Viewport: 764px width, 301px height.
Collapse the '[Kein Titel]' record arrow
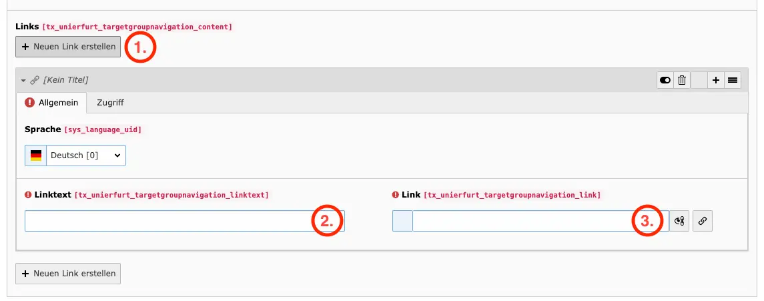(23, 80)
